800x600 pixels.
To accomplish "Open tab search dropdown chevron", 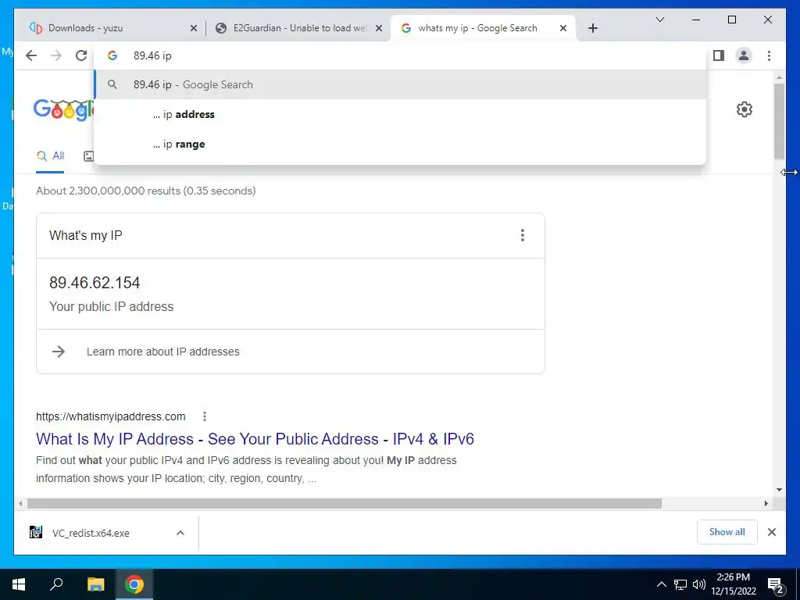I will tap(659, 20).
